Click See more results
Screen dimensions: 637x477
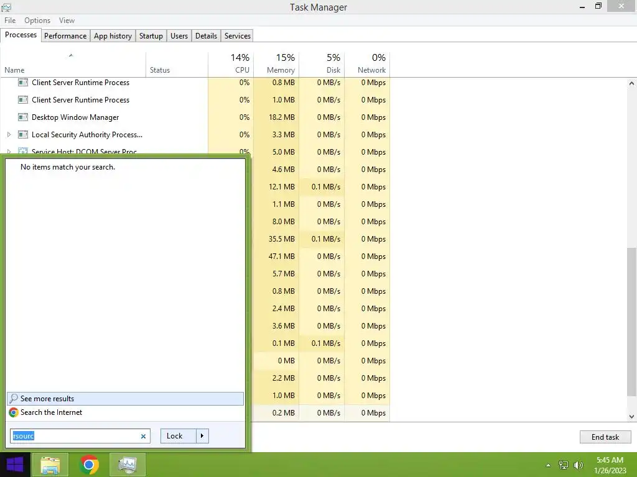click(125, 399)
